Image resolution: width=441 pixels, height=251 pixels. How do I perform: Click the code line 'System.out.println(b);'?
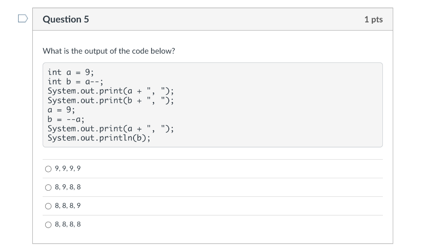(99, 138)
